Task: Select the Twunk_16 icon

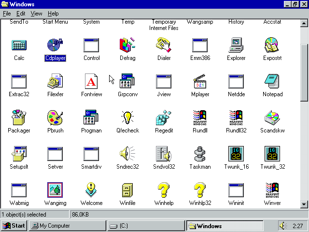Action: click(x=236, y=154)
